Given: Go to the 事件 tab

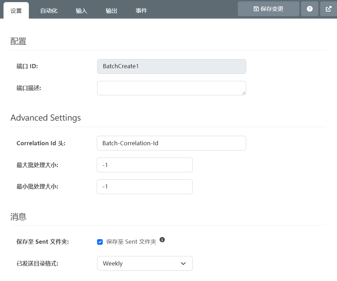Looking at the screenshot, I should pos(141,11).
